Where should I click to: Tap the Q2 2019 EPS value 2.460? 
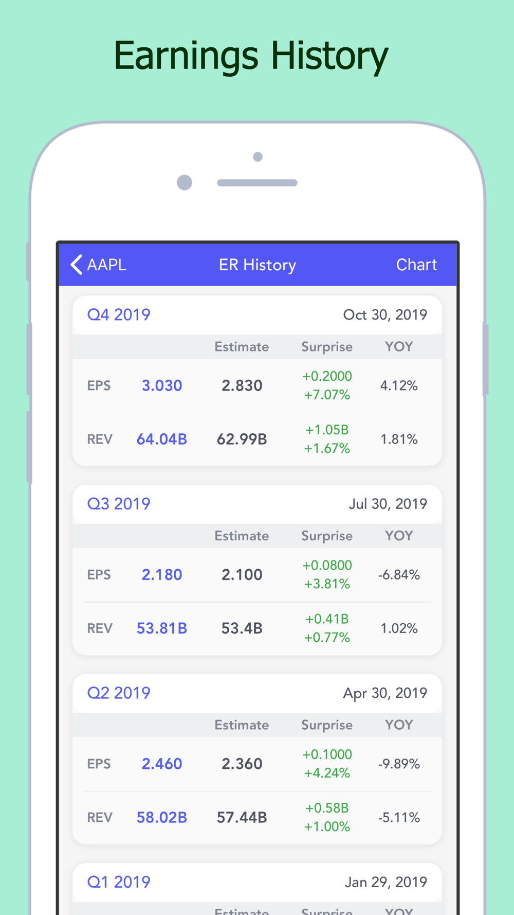pos(162,764)
